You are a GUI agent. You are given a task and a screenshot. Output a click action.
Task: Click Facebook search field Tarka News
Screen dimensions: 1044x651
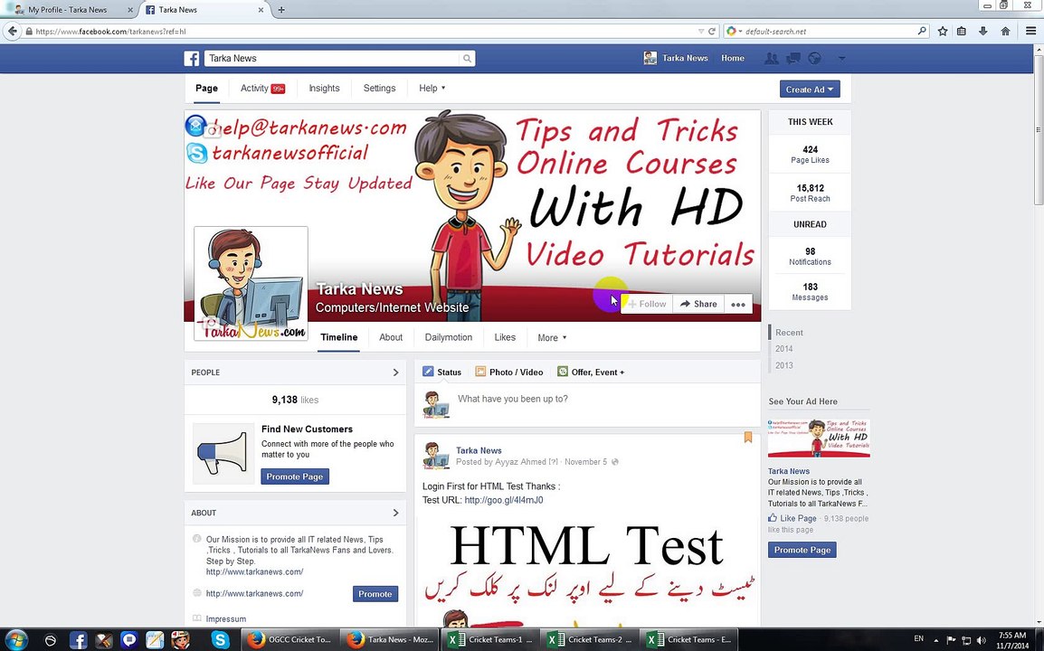pyautogui.click(x=332, y=59)
